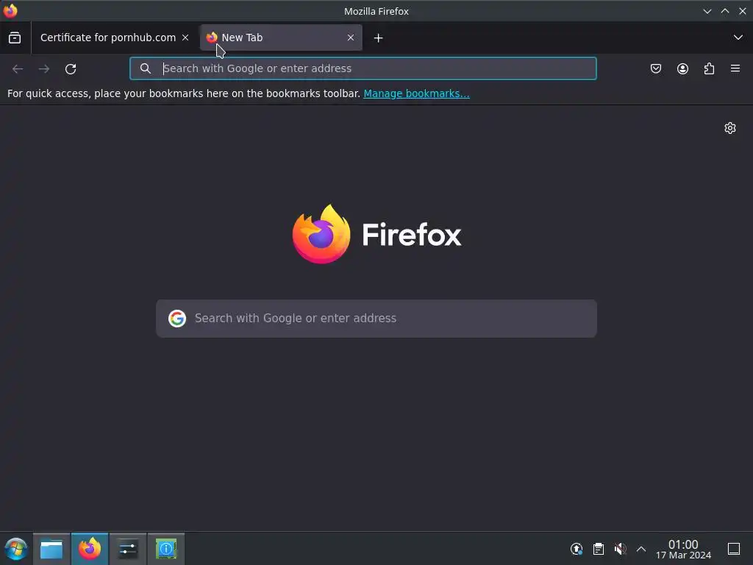
Task: Reload the current page
Action: pyautogui.click(x=71, y=68)
